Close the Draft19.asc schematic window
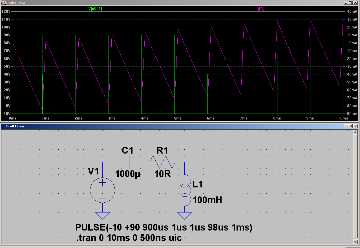The height and width of the screenshot is (248, 360). point(355,126)
